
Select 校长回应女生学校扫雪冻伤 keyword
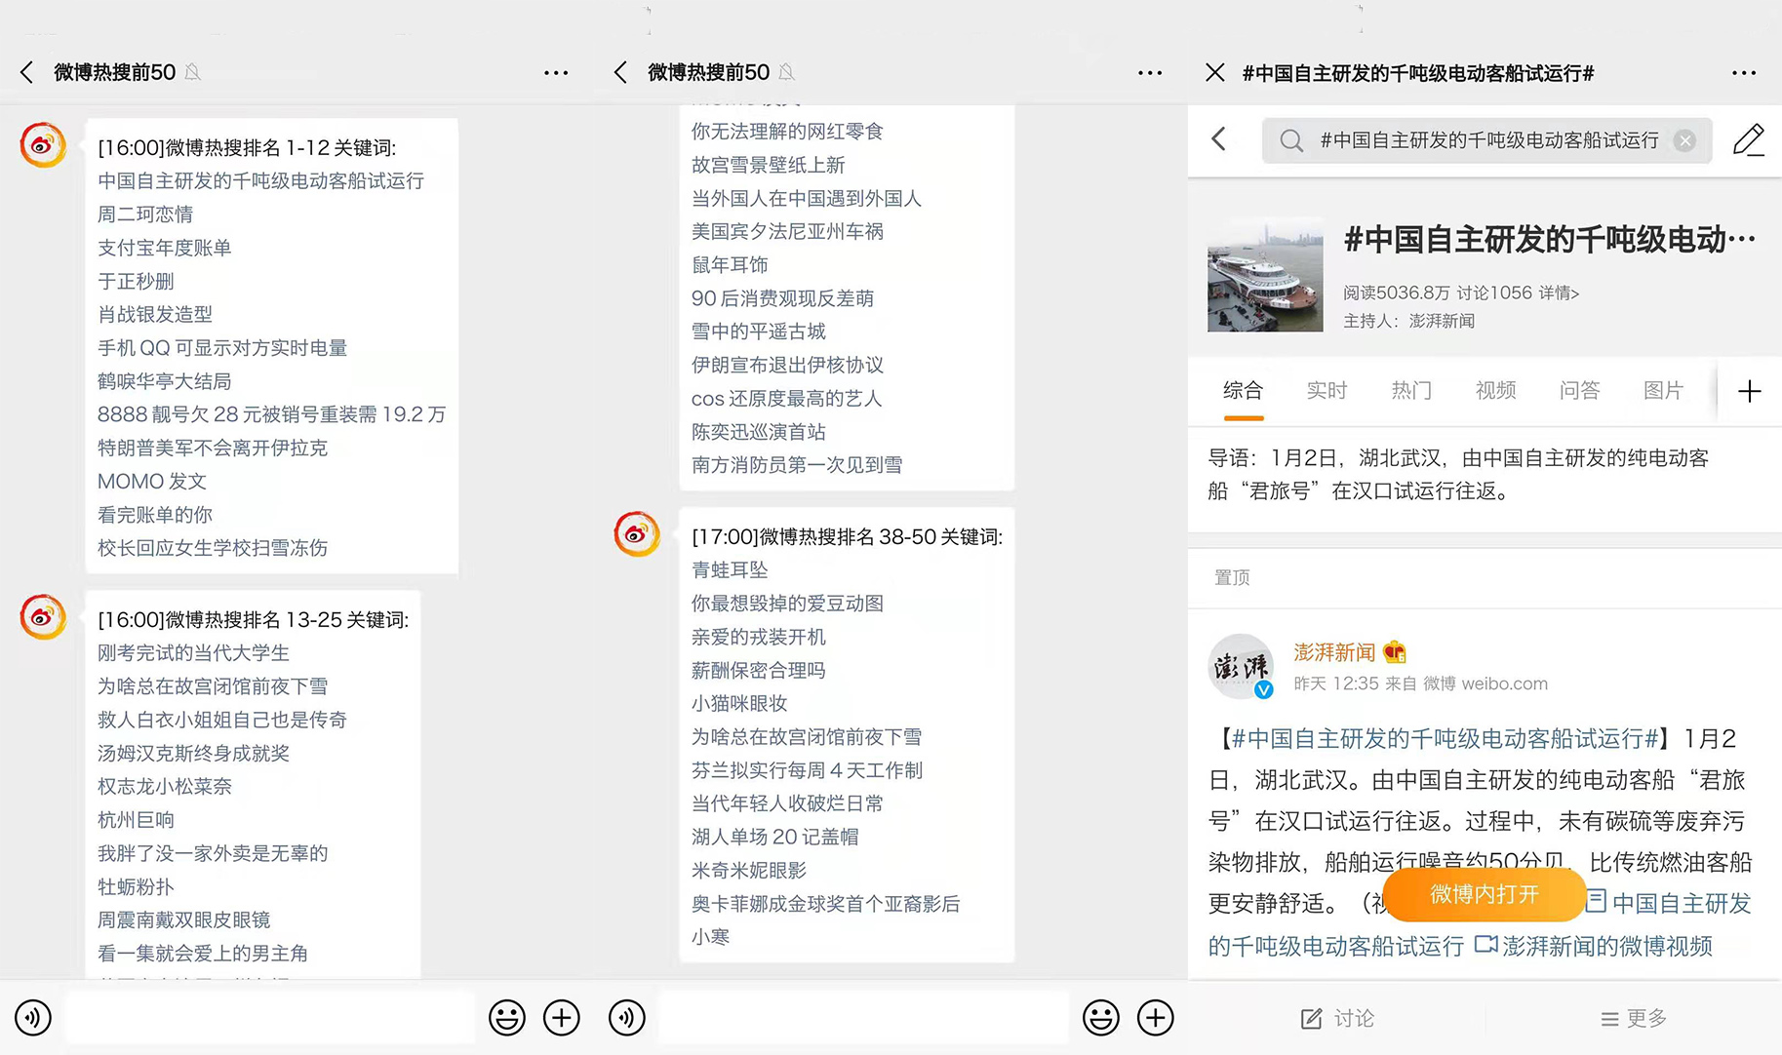point(213,548)
